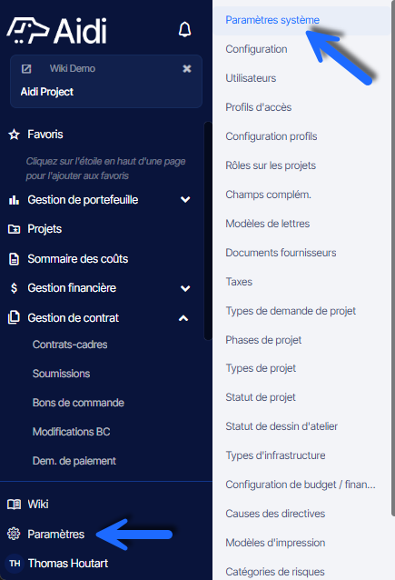Collapse the Gestion de contrat section
Viewport: 395px width, 580px height.
coord(183,318)
